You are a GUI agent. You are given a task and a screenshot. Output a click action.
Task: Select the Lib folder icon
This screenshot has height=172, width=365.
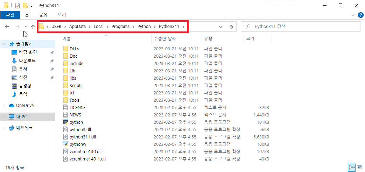pyautogui.click(x=65, y=71)
